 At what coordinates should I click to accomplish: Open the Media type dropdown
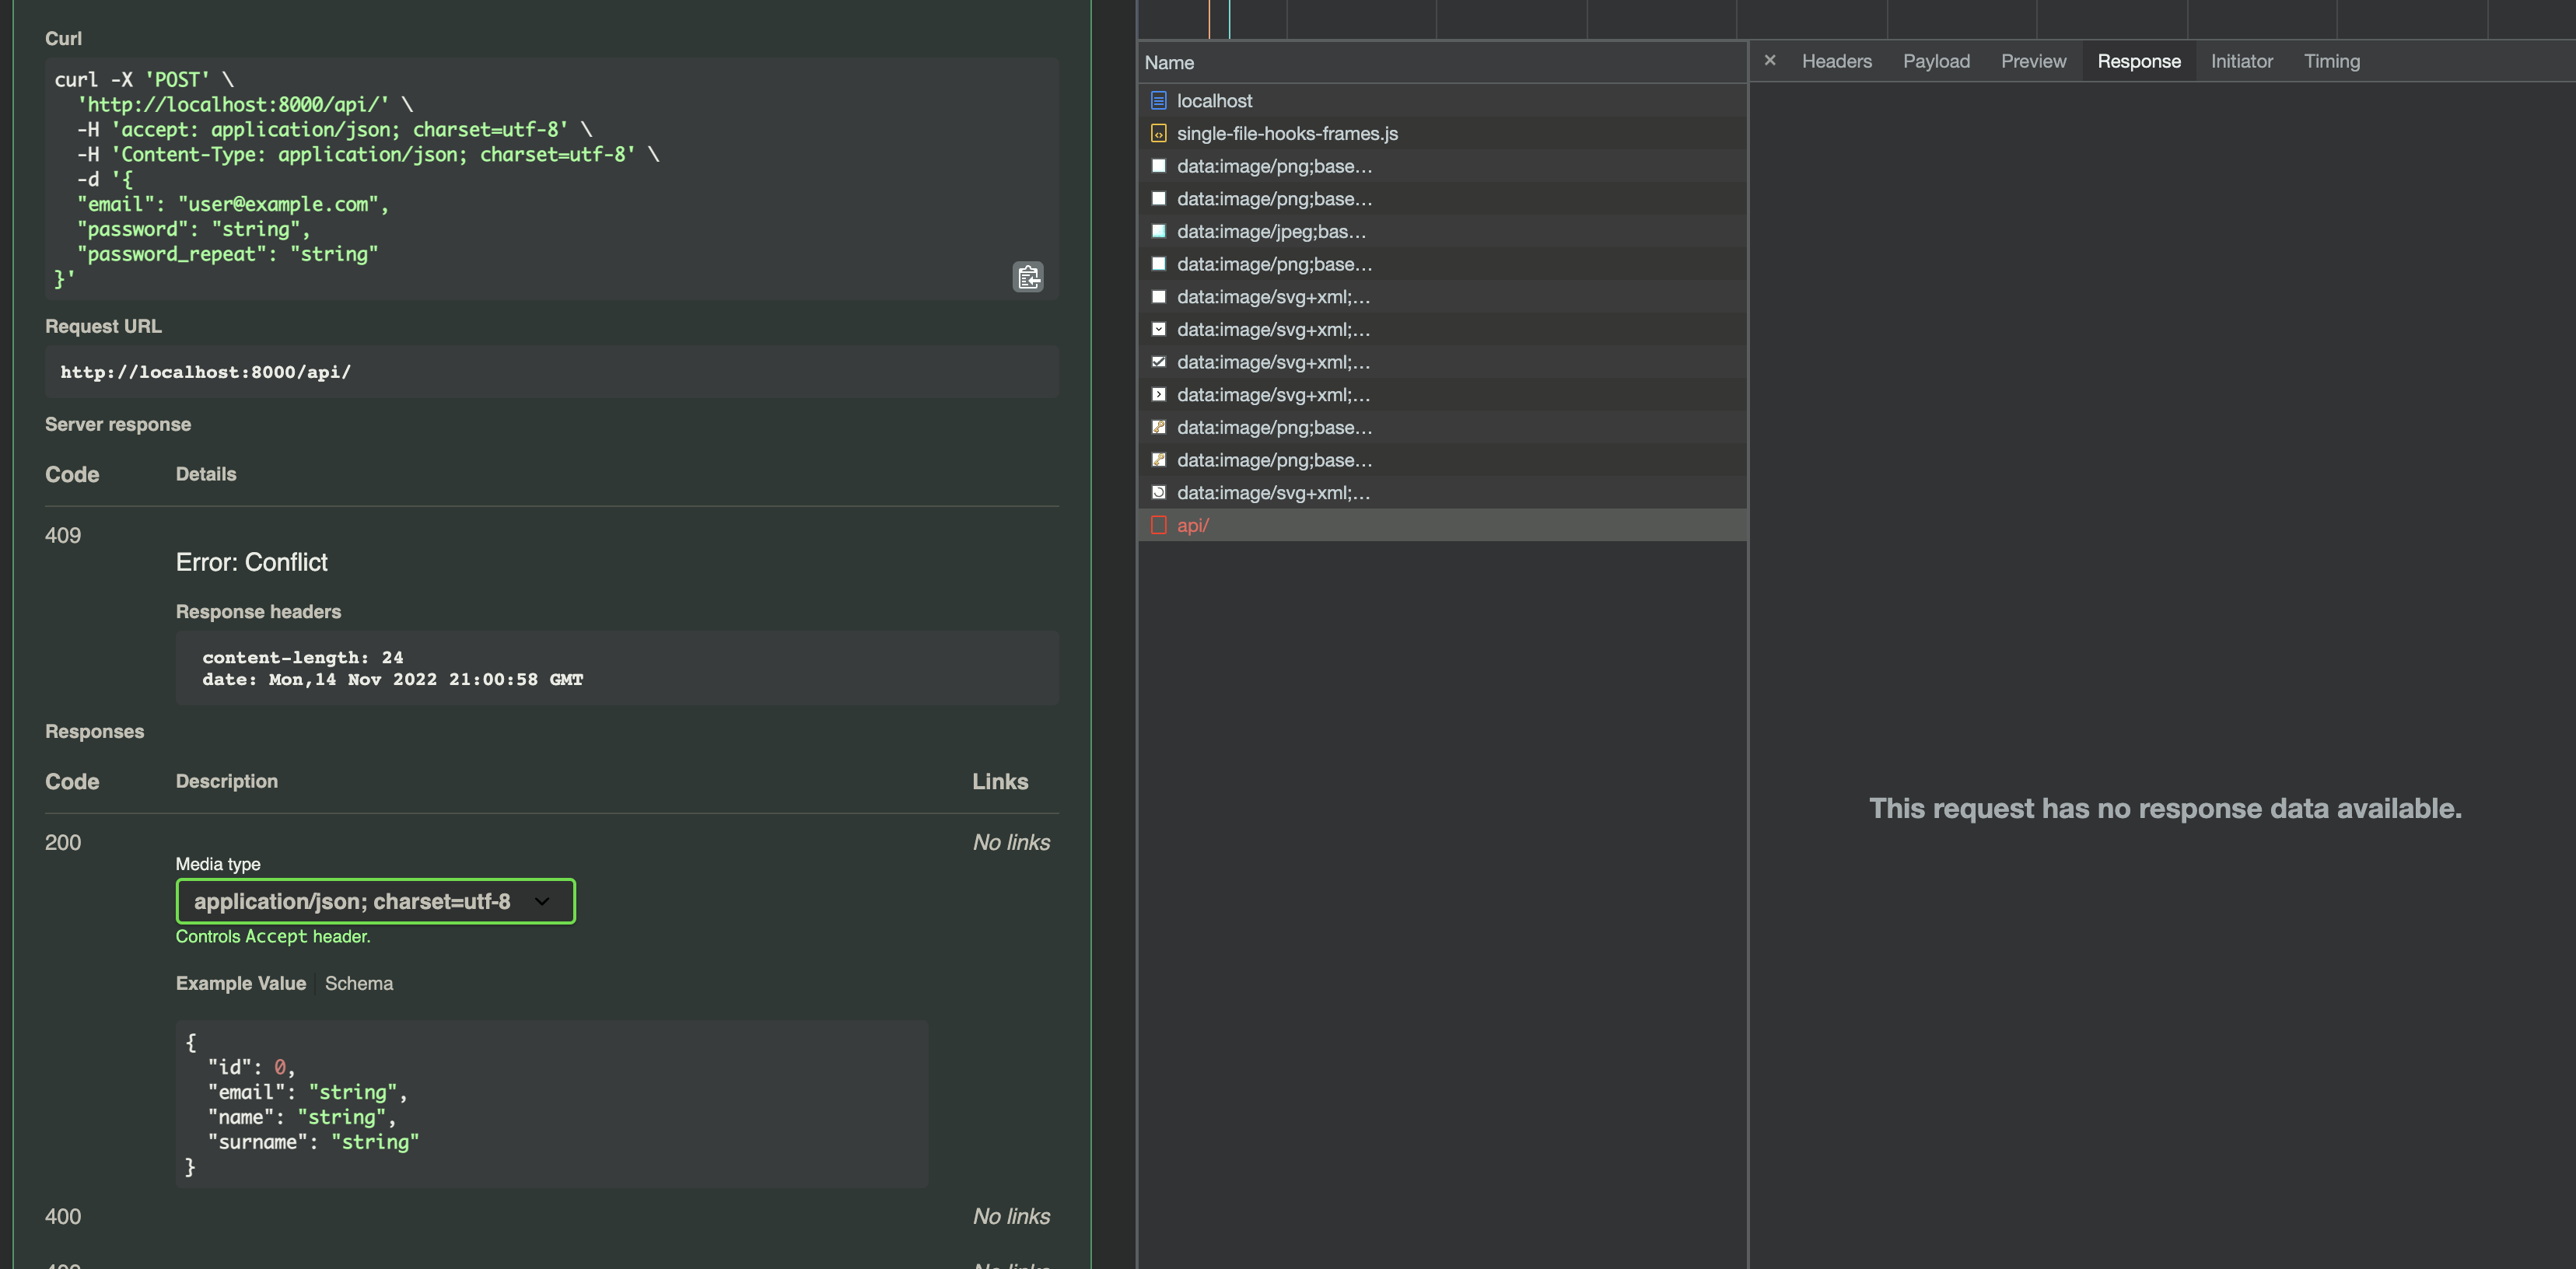[375, 901]
